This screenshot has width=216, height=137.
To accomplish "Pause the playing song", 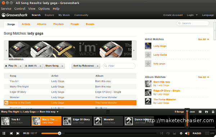I will pyautogui.click(x=4, y=133).
